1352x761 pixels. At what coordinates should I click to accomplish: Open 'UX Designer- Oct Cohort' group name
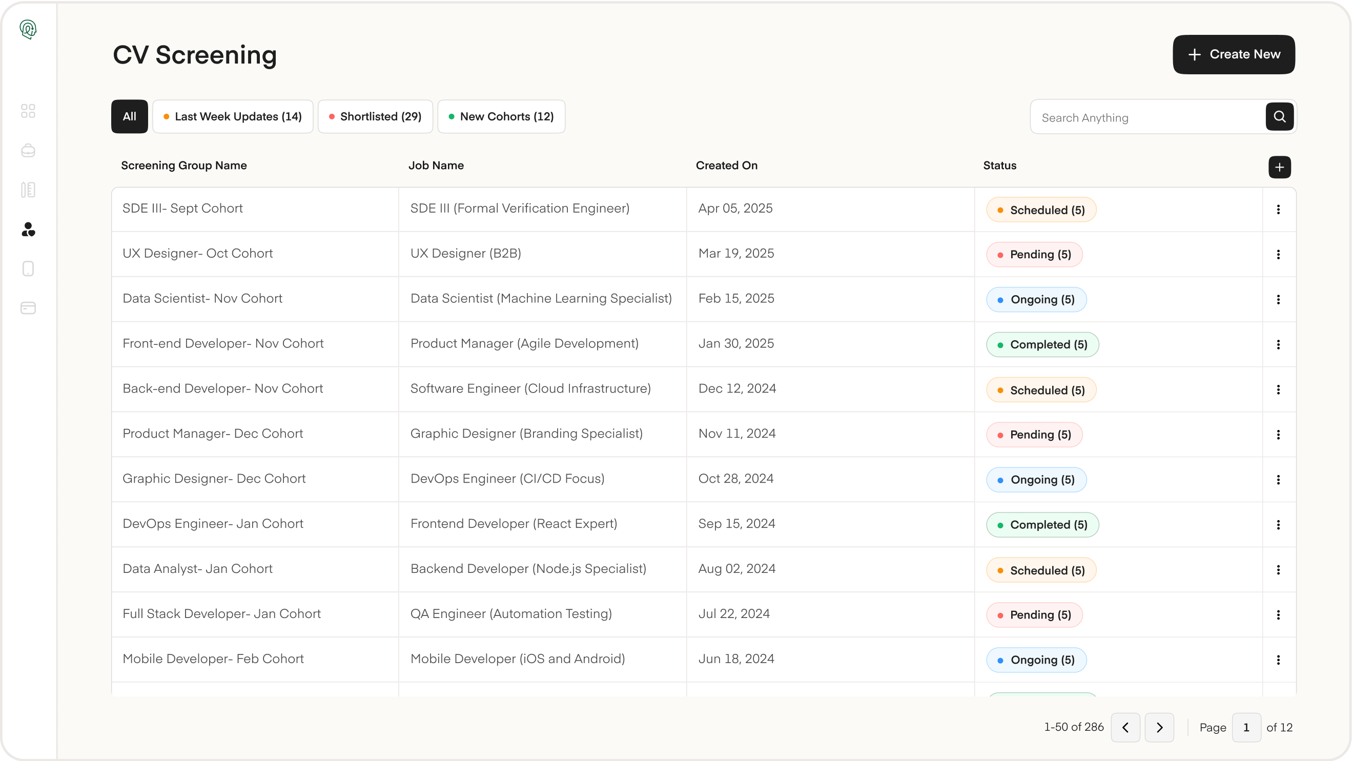click(x=198, y=254)
